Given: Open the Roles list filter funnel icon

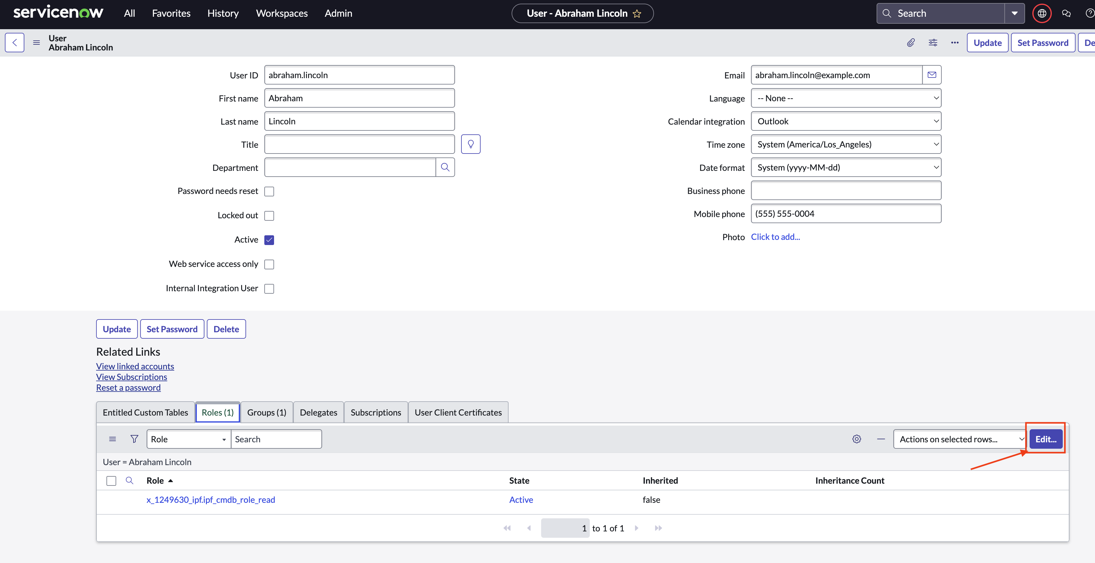Looking at the screenshot, I should [x=134, y=439].
